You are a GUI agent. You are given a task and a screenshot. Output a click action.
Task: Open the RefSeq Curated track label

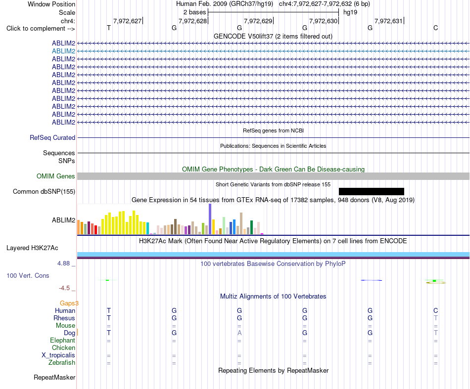coord(52,138)
